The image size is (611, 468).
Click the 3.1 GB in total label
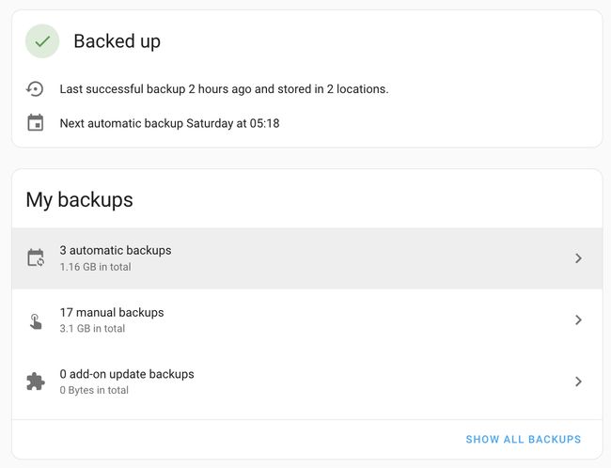(x=92, y=329)
